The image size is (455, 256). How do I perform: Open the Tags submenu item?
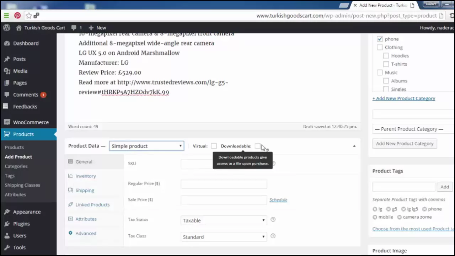(x=10, y=176)
